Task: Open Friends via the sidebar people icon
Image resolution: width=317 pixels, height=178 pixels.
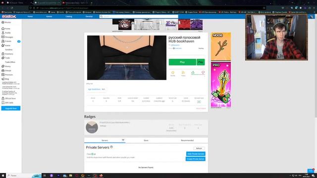Action: point(3,41)
